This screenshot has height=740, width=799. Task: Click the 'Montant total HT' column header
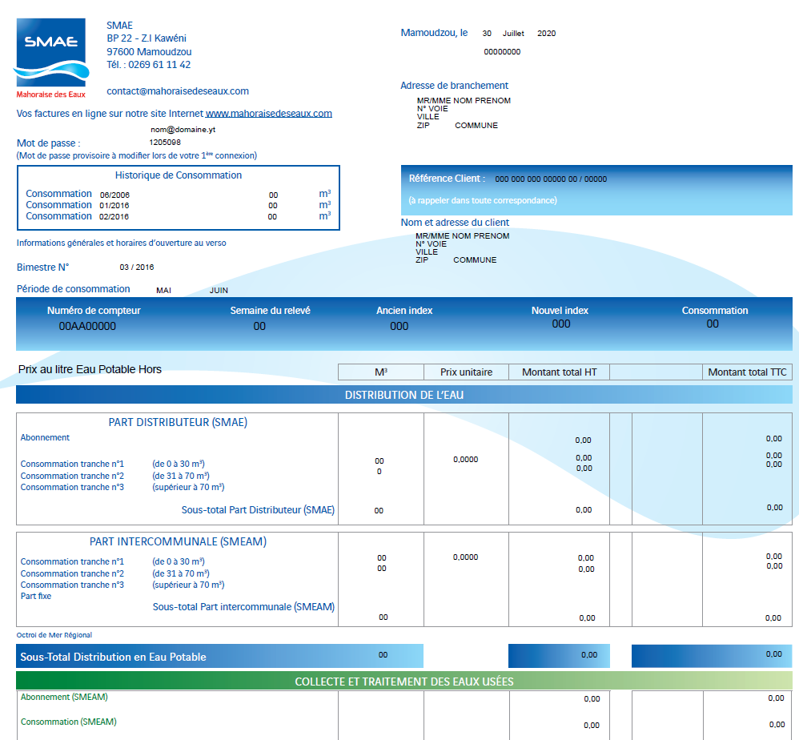[560, 372]
